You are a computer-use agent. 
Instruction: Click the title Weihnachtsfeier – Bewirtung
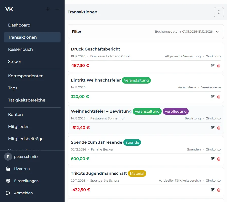pos(101,111)
